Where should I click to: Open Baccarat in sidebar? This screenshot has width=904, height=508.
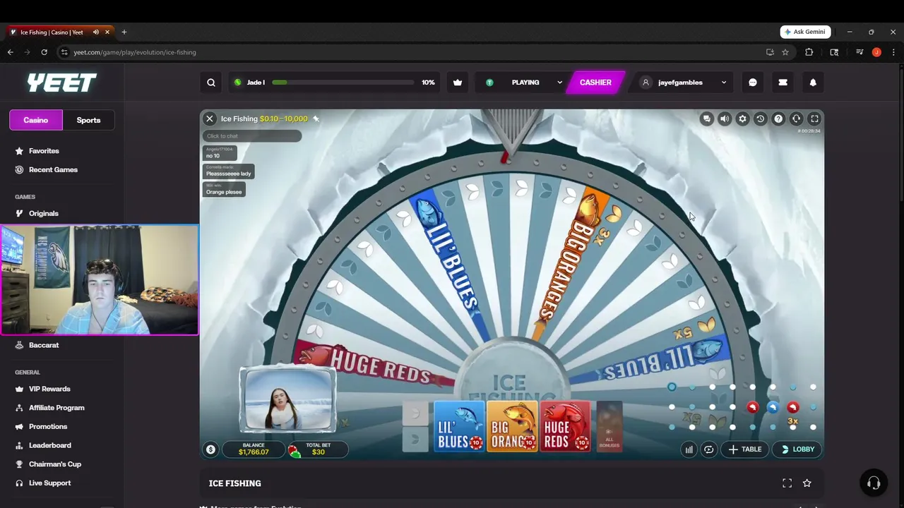pyautogui.click(x=44, y=346)
